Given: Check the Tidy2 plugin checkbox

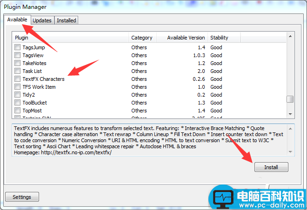Looking at the screenshot, I should coord(17,95).
